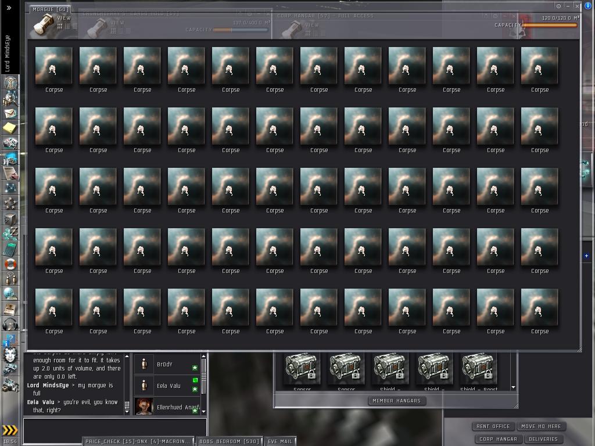Viewport: 595px width, 446px height.
Task: Click the CORP HANGAR button
Action: click(x=498, y=439)
